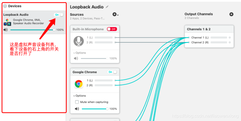This screenshot has width=241, height=121.
Task: Click Channel 1 (L) right-side output connector
Action: coord(230,37)
